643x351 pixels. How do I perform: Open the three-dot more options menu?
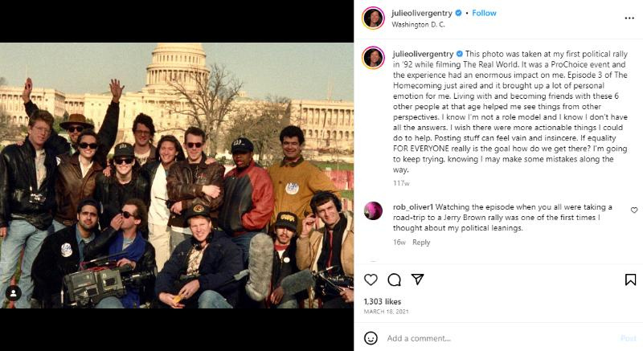(629, 18)
